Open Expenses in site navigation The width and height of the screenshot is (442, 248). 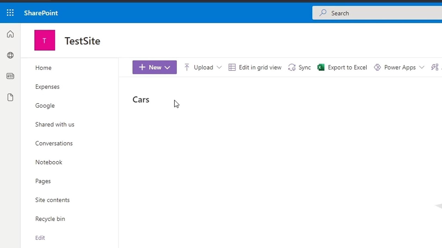[x=47, y=87]
